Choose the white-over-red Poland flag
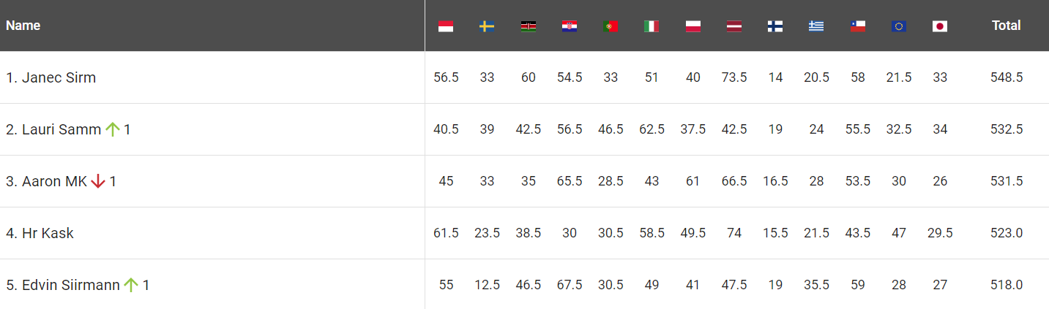 point(693,26)
